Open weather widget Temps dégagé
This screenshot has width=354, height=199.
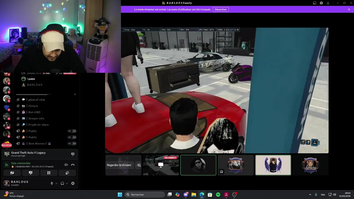(x=14, y=195)
